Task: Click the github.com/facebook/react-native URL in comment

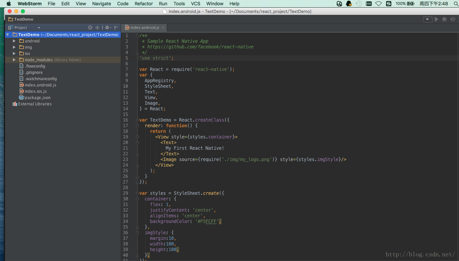Action: (x=200, y=47)
